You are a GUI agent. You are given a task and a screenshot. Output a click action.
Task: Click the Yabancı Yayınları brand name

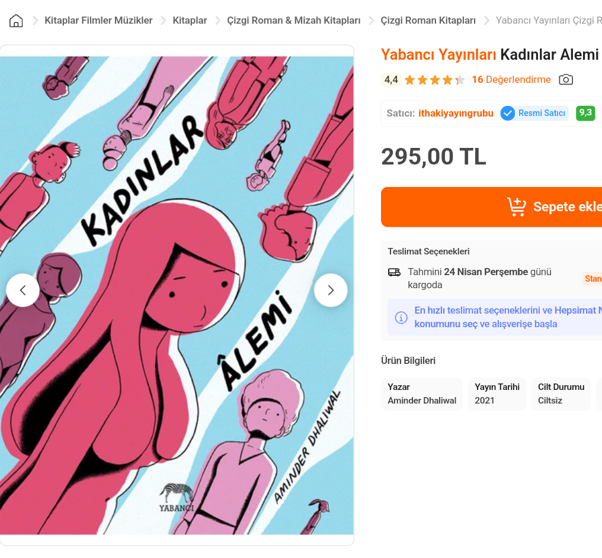coord(438,54)
